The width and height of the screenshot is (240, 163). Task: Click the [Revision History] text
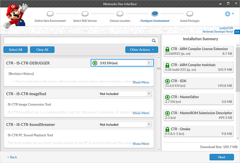click(21, 74)
